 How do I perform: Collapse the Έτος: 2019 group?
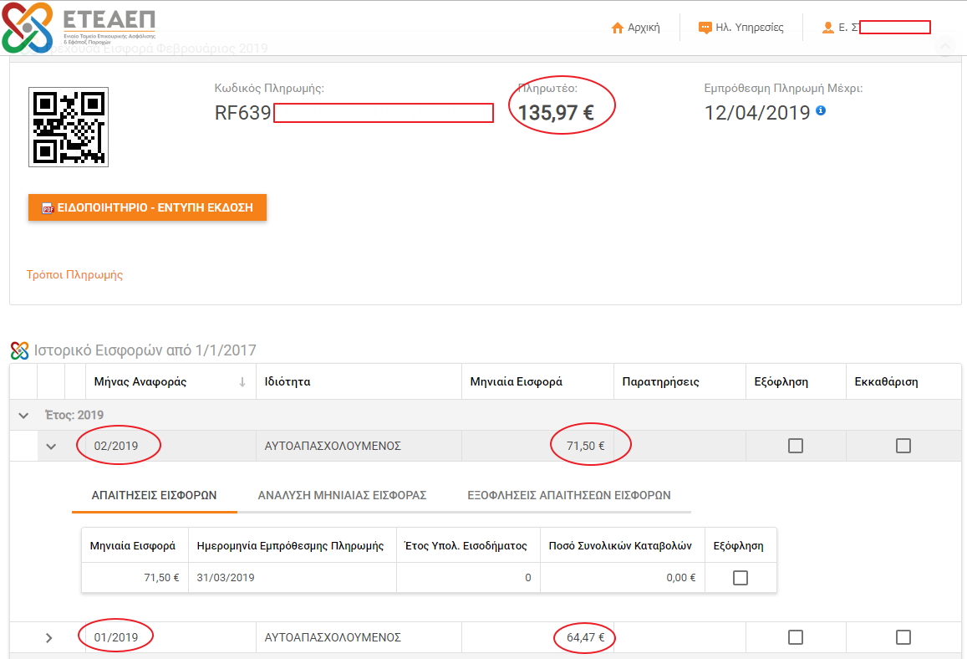pyautogui.click(x=23, y=416)
